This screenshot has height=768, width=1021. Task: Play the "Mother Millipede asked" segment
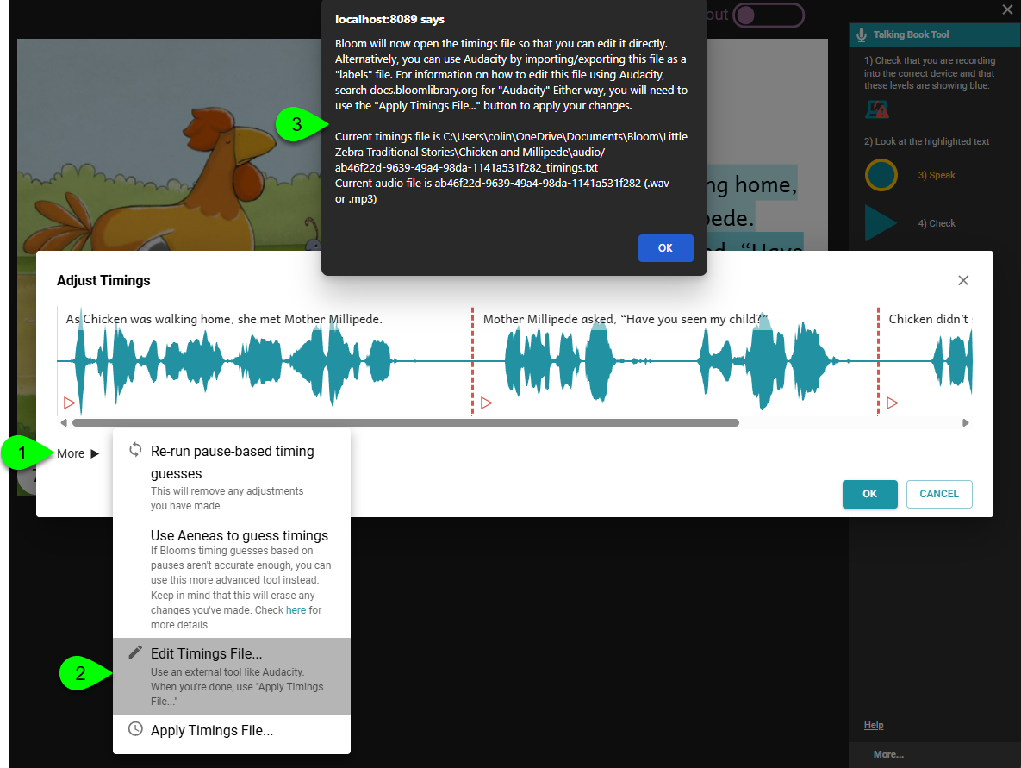pyautogui.click(x=486, y=403)
